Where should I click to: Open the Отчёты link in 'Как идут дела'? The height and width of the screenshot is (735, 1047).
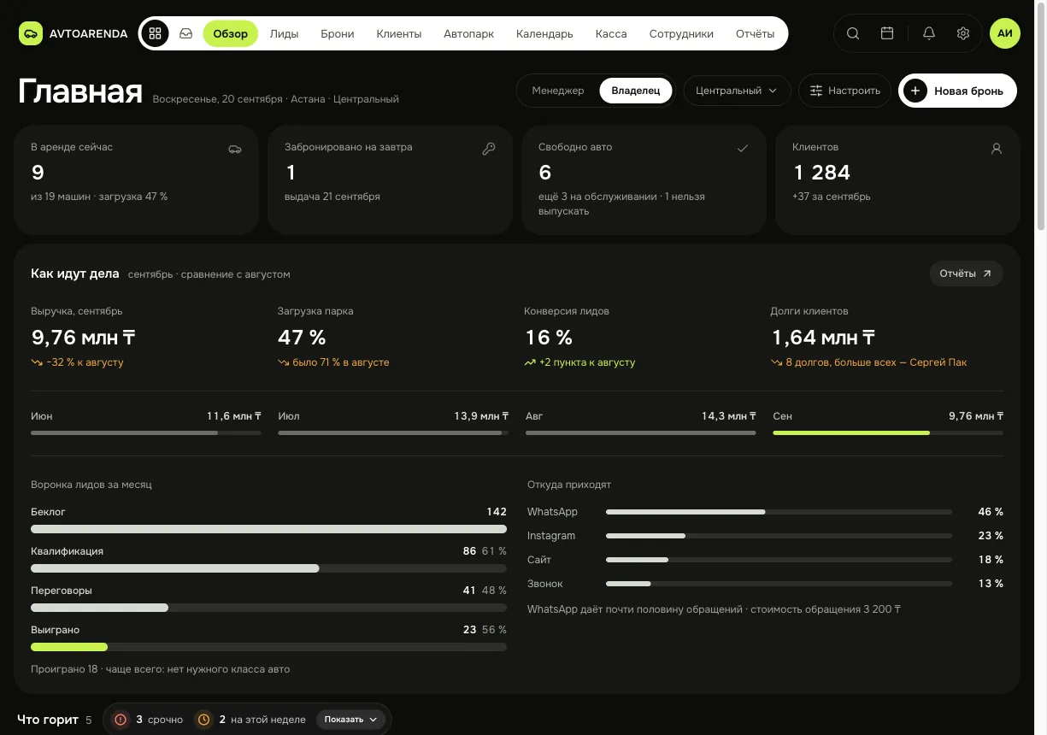(966, 273)
